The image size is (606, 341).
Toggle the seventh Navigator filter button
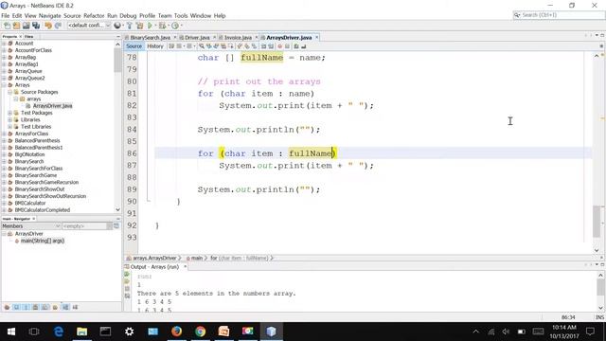click(x=65, y=307)
